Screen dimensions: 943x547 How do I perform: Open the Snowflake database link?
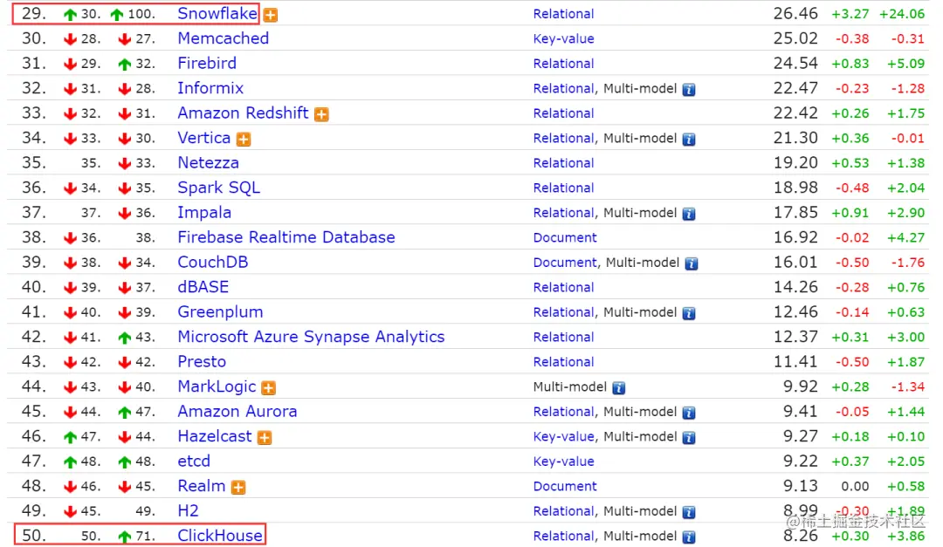[217, 13]
